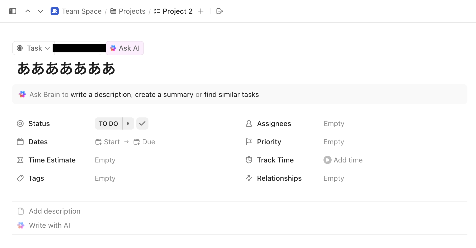Advance status with the arrow next to TO DO
Screen dimensions: 476x248
128,123
